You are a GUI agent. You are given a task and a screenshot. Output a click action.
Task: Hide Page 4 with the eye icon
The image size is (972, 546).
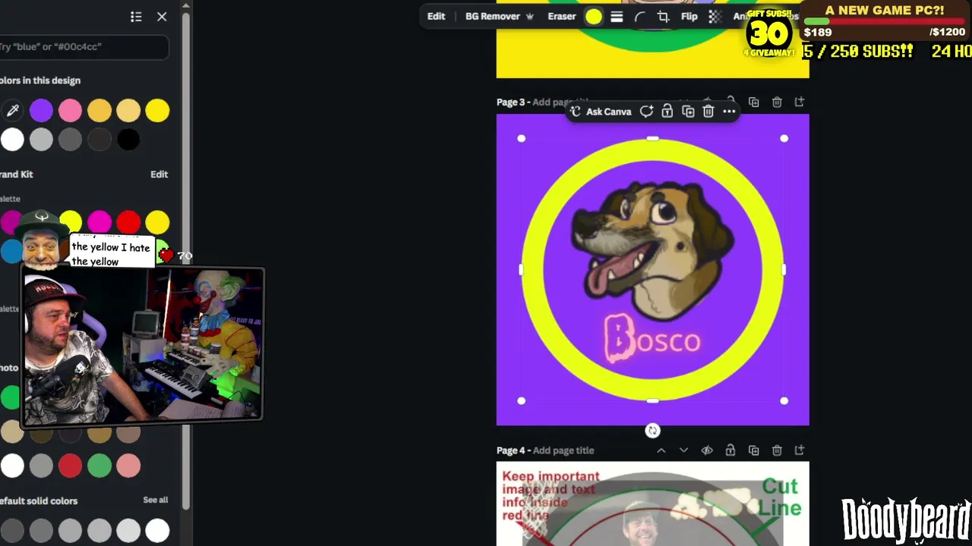(707, 450)
